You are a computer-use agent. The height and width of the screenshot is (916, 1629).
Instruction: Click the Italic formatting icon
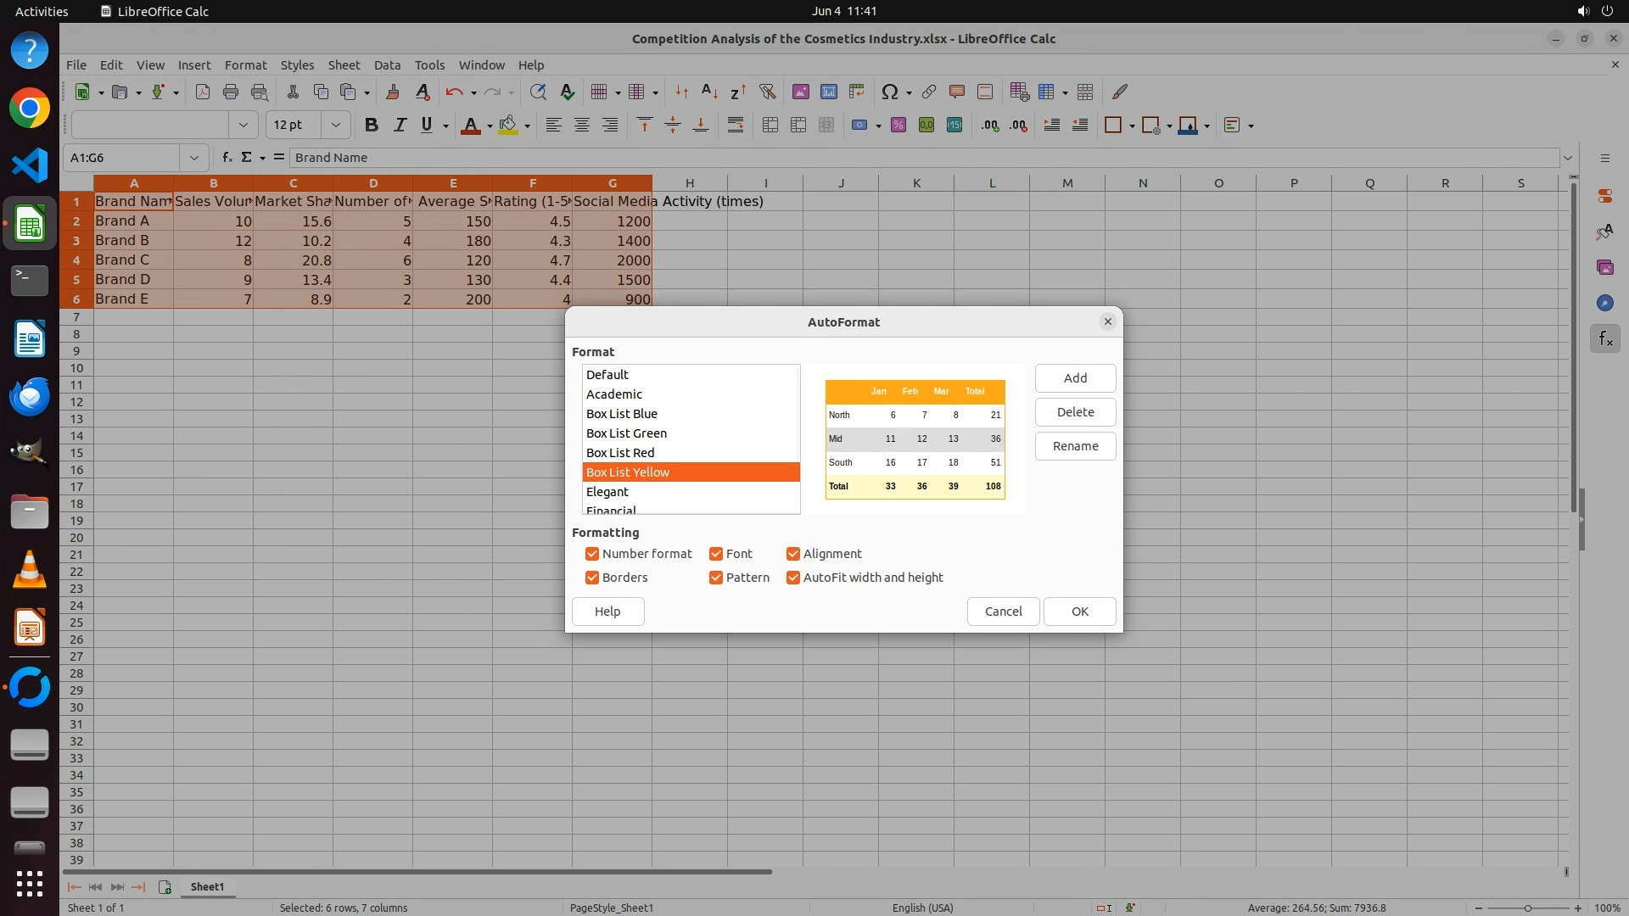point(399,126)
